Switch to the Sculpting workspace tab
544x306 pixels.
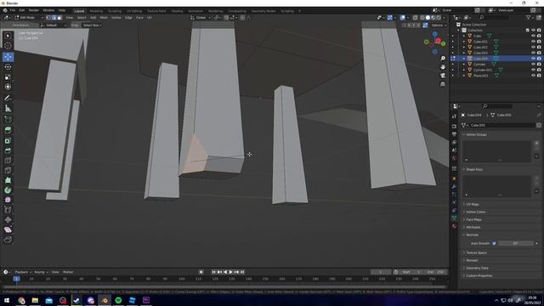tap(115, 11)
